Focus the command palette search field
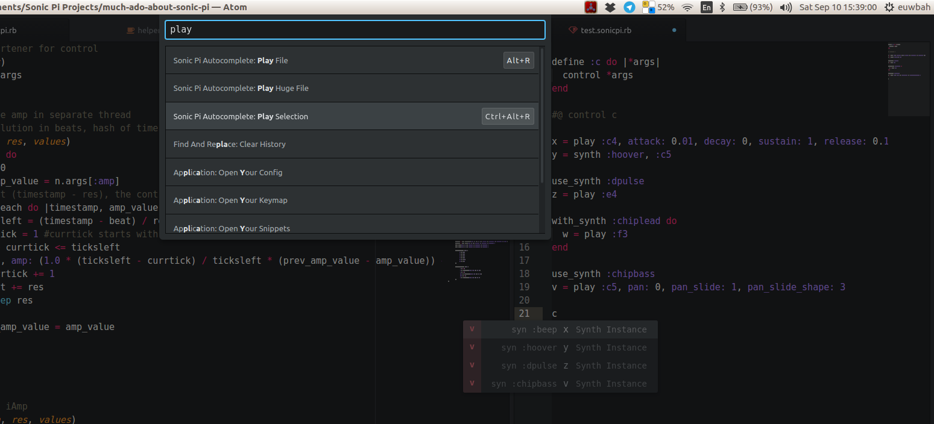Screen dimensions: 934x424 (355, 30)
